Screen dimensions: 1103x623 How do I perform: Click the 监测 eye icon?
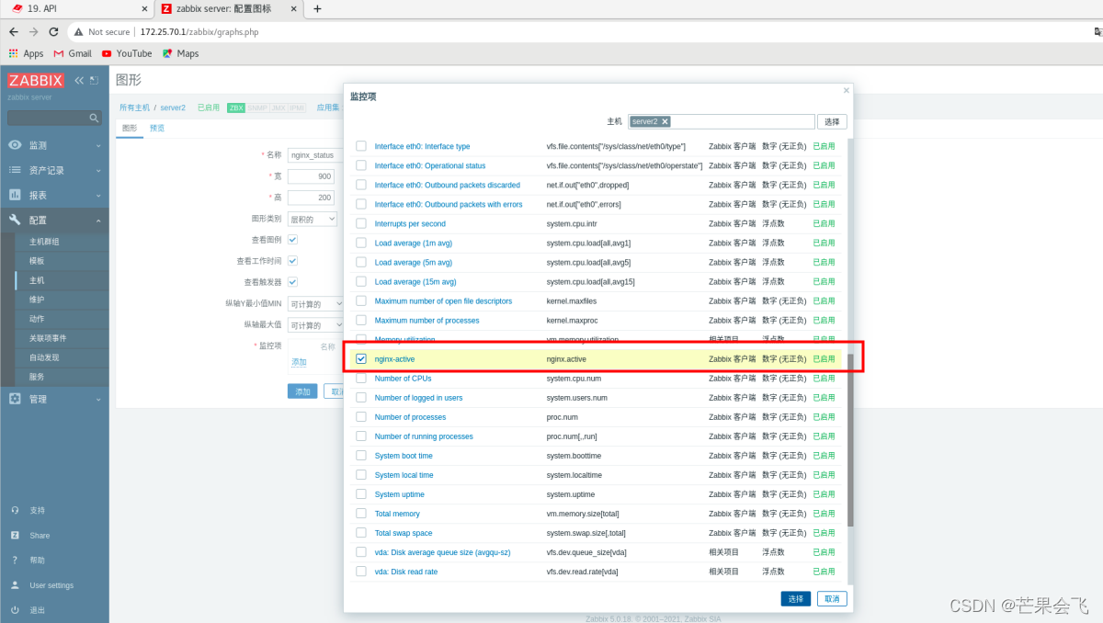click(15, 145)
